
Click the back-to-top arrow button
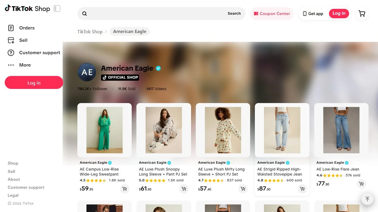click(367, 199)
